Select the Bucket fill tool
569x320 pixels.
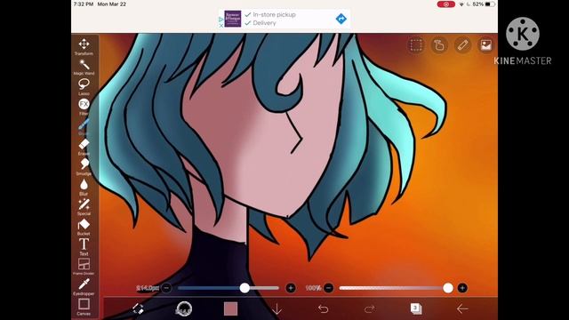click(84, 228)
